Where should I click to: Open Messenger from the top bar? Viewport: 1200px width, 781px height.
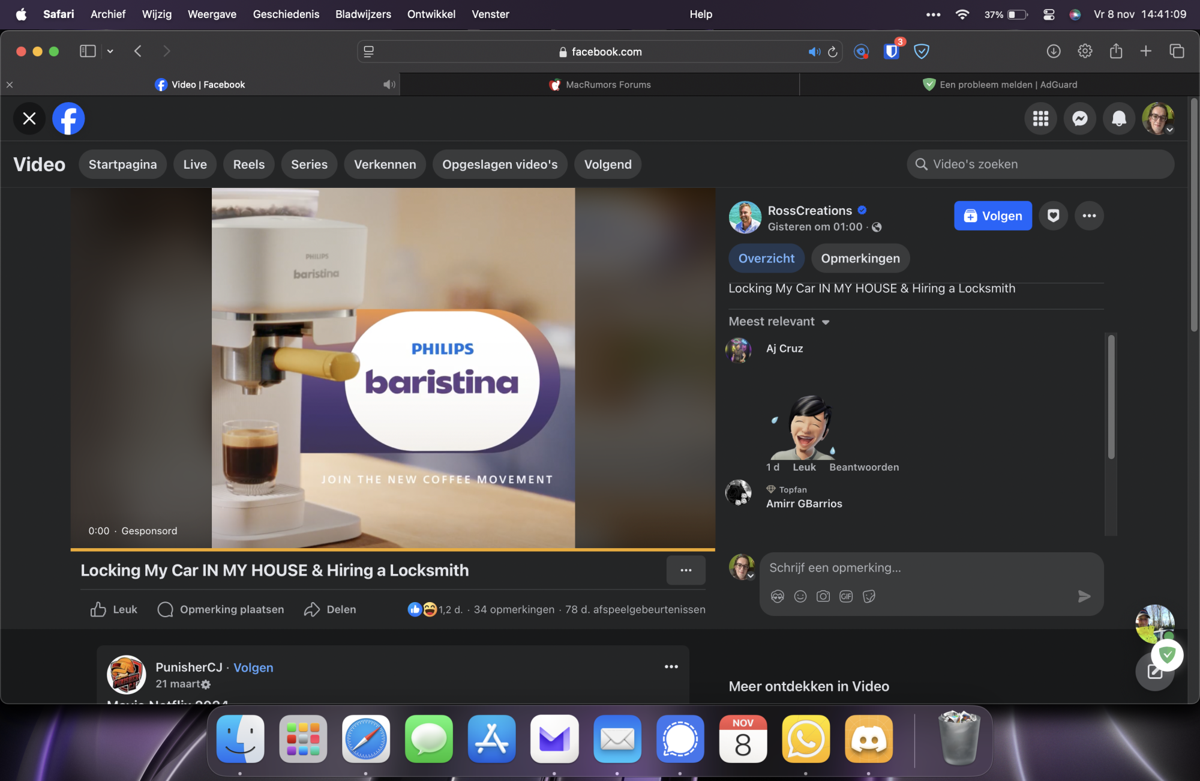[x=1079, y=118]
